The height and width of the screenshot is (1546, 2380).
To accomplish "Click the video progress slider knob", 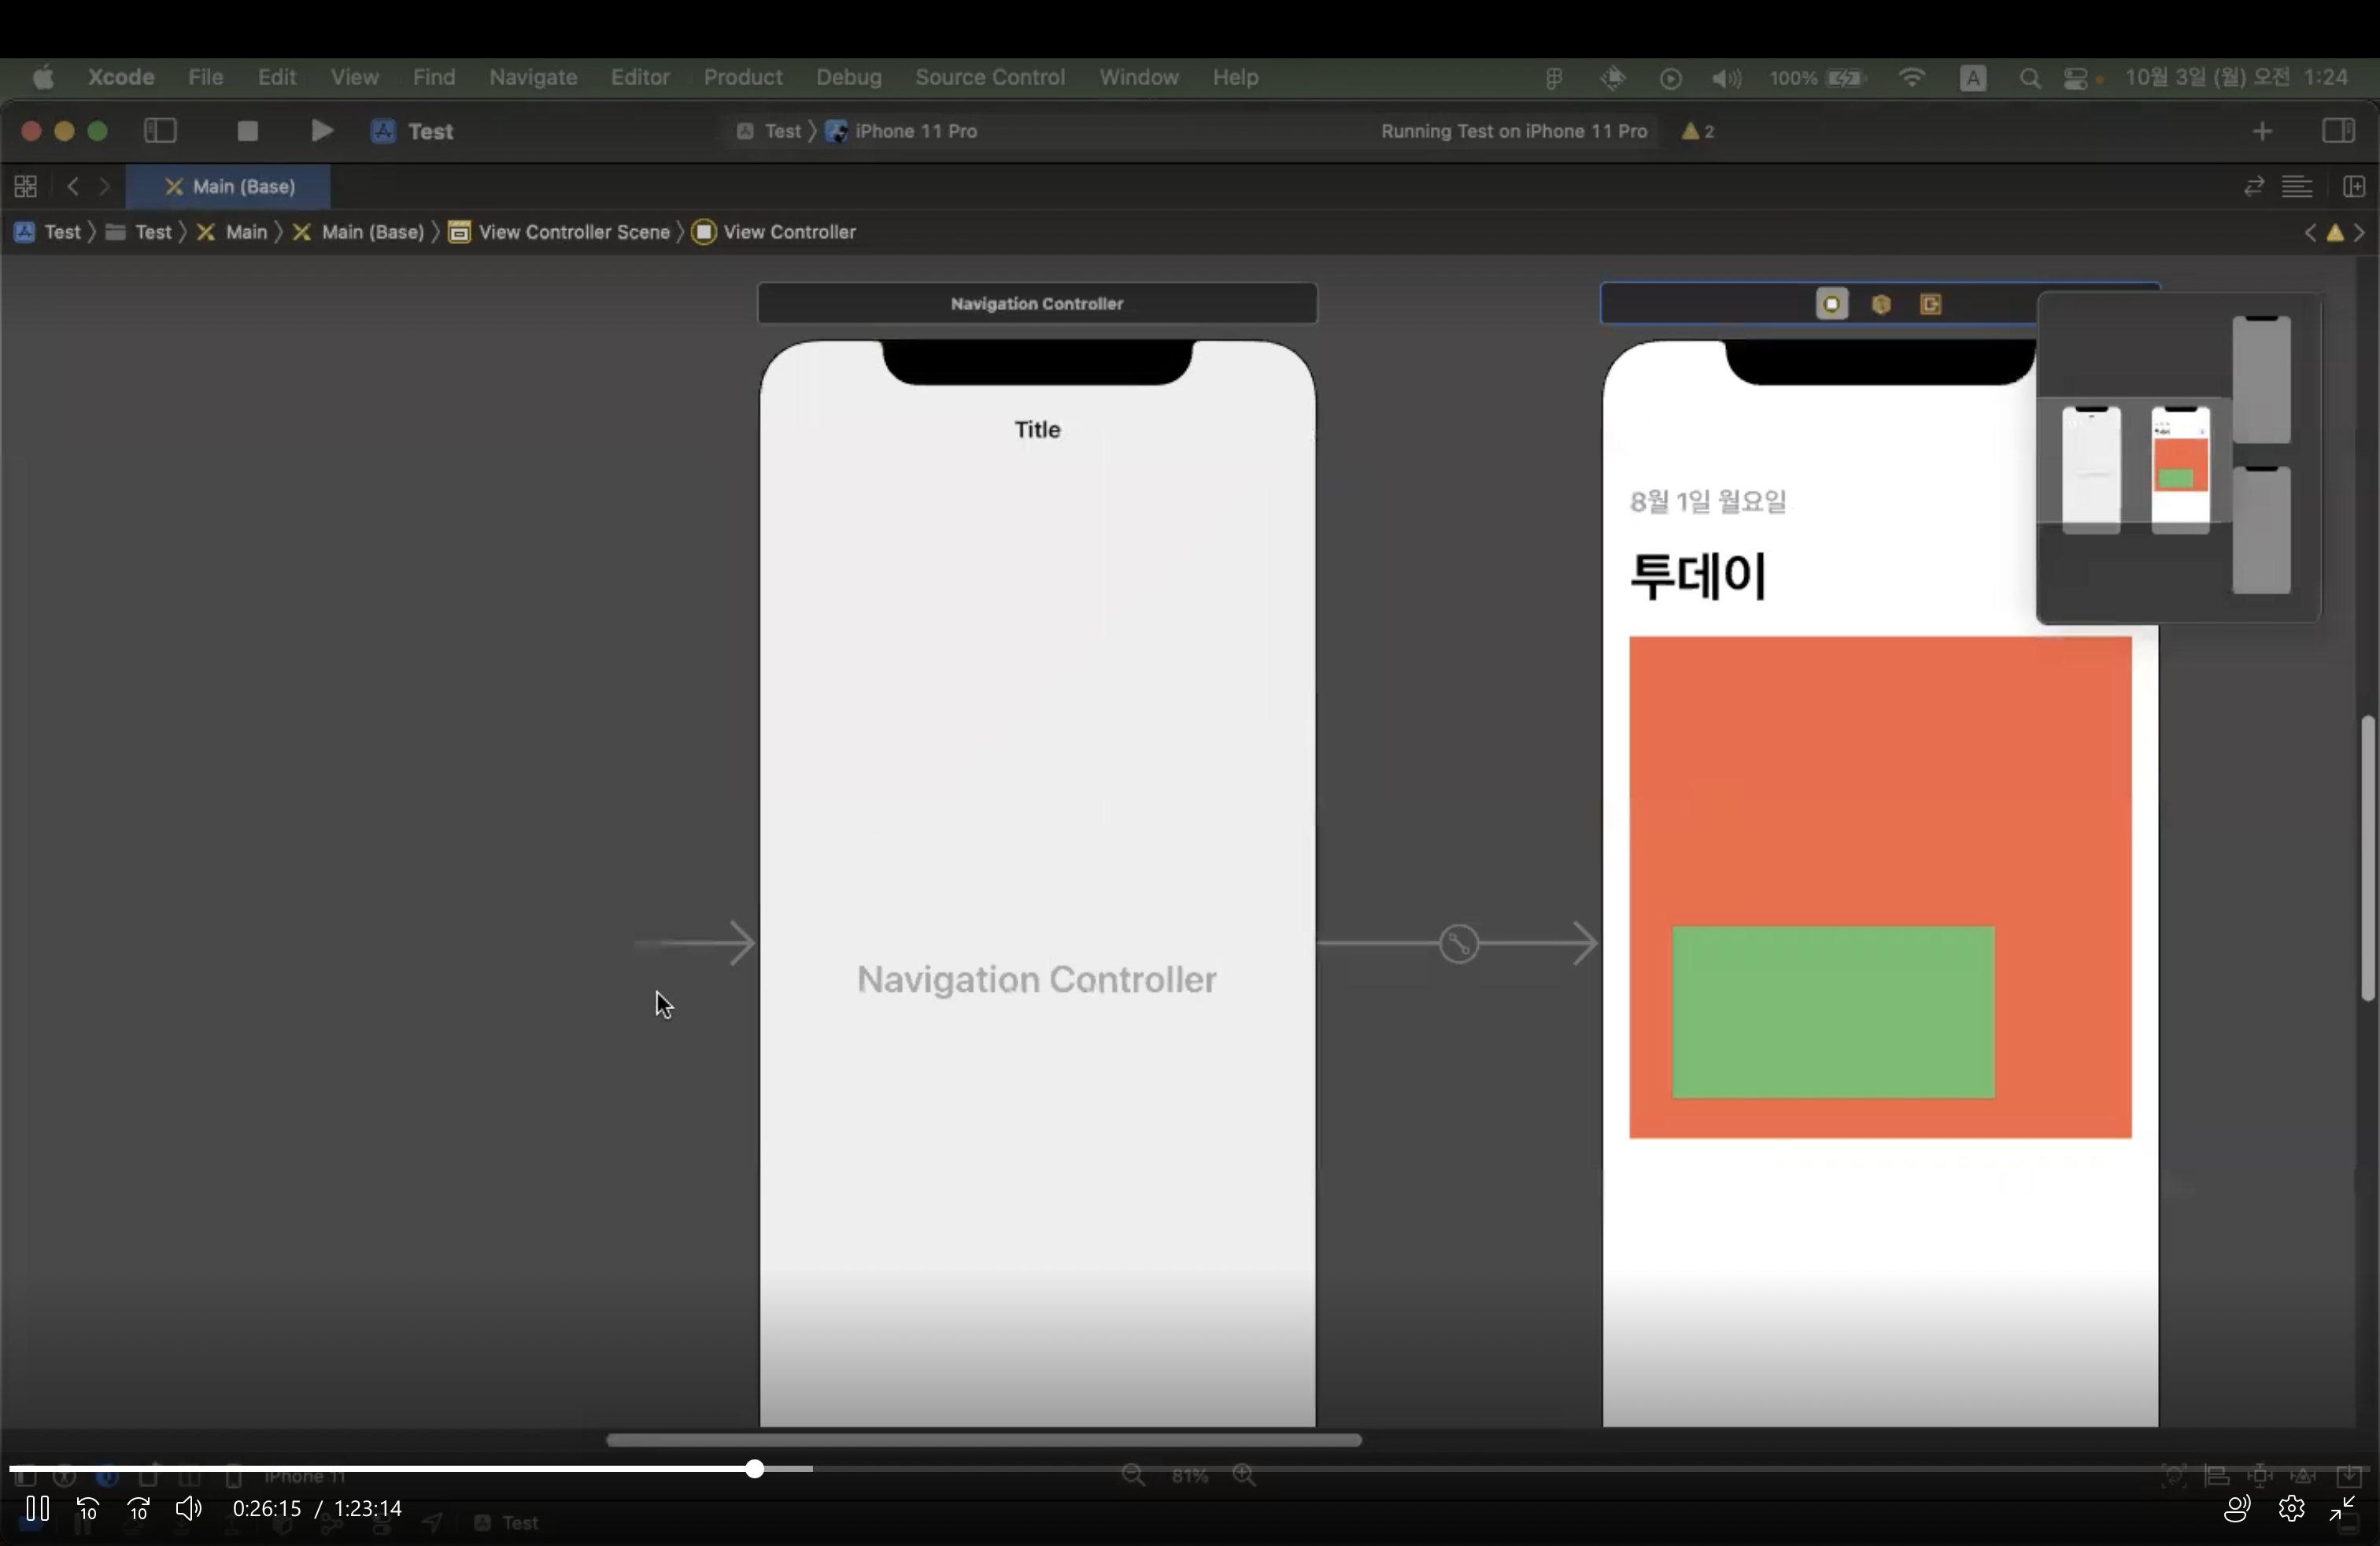I will [x=754, y=1468].
